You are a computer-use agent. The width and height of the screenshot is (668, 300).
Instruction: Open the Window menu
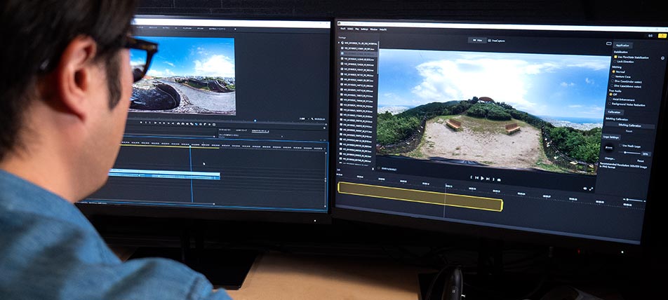point(373,29)
